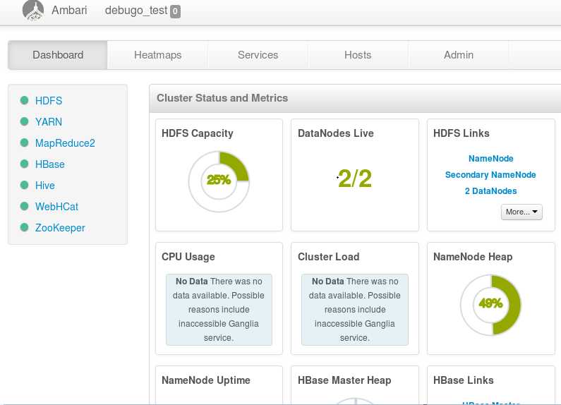The width and height of the screenshot is (561, 405).
Task: Follow the Secondary NameNode link
Action: 490,175
